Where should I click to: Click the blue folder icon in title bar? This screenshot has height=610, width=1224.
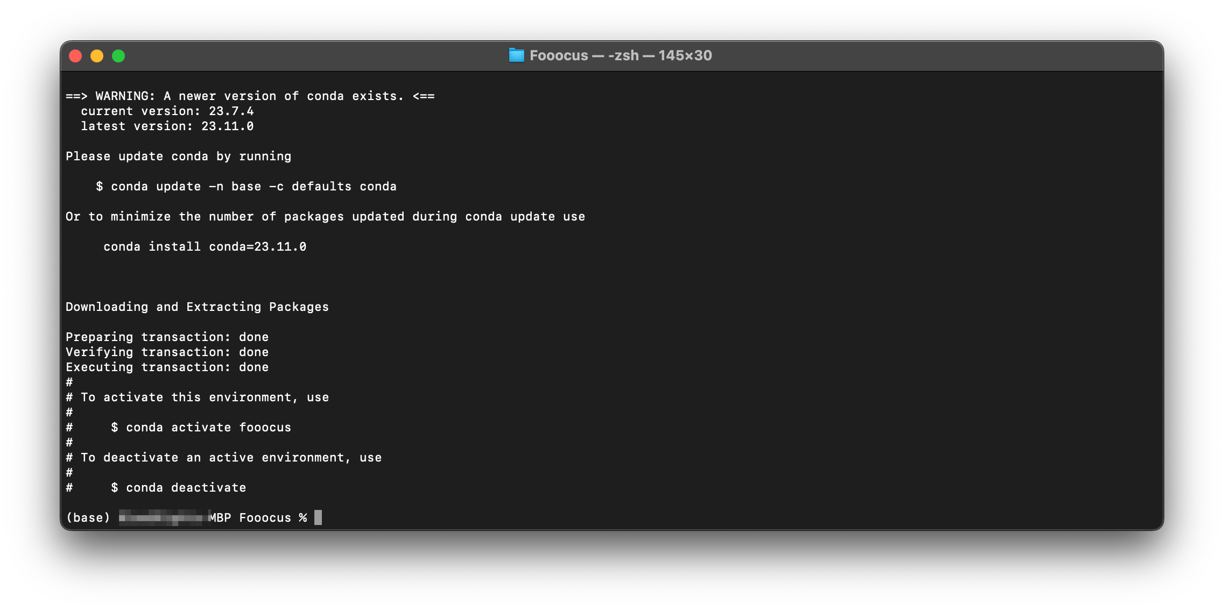(x=516, y=55)
